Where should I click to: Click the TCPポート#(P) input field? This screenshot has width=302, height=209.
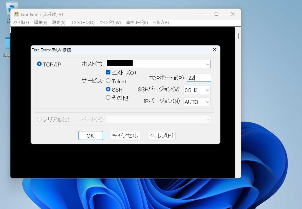click(x=199, y=78)
